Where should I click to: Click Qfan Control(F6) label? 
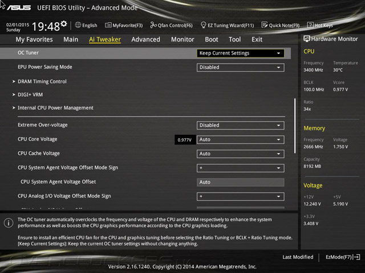click(175, 25)
